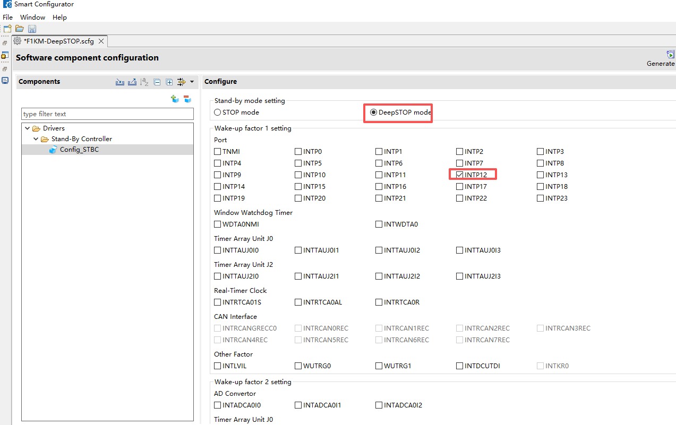Click the Generate Code icon
The height and width of the screenshot is (425, 676).
tap(670, 55)
